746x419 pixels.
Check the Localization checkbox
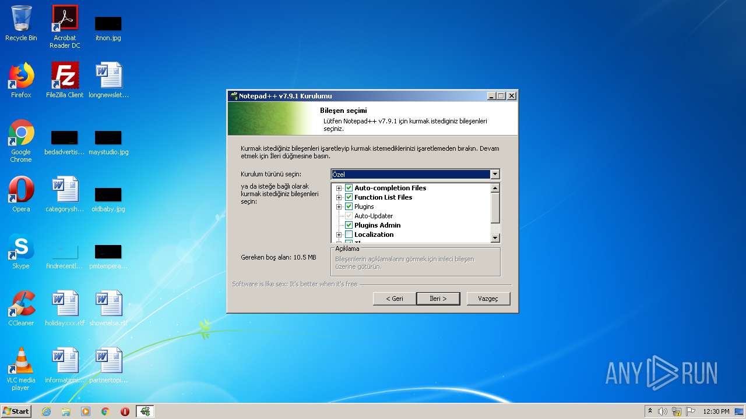coord(349,235)
